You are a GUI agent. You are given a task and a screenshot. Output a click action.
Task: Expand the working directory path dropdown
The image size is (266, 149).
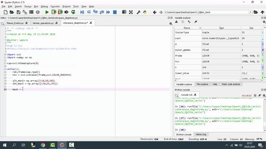[250, 12]
